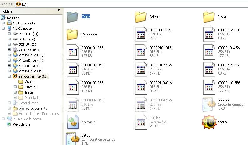Select the 0000040c.016 file icon
248x145 pixels.
coord(141,52)
